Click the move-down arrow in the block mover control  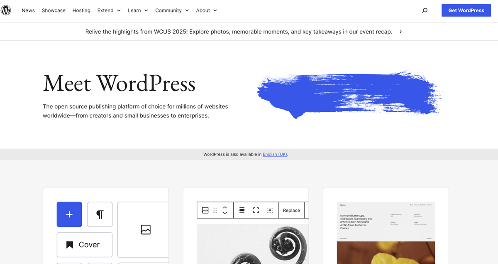point(225,213)
